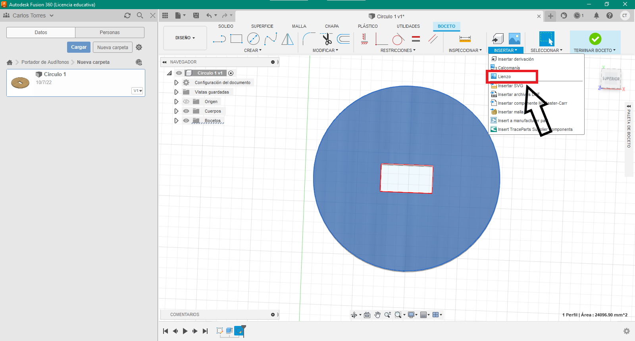Image resolution: width=635 pixels, height=341 pixels.
Task: Select the Mirror tool icon
Action: [287, 39]
